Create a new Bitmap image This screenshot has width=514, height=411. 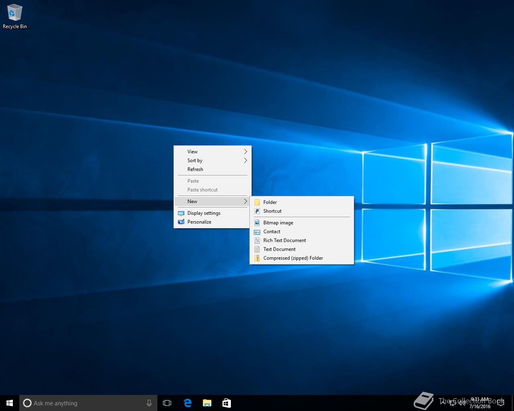point(302,223)
